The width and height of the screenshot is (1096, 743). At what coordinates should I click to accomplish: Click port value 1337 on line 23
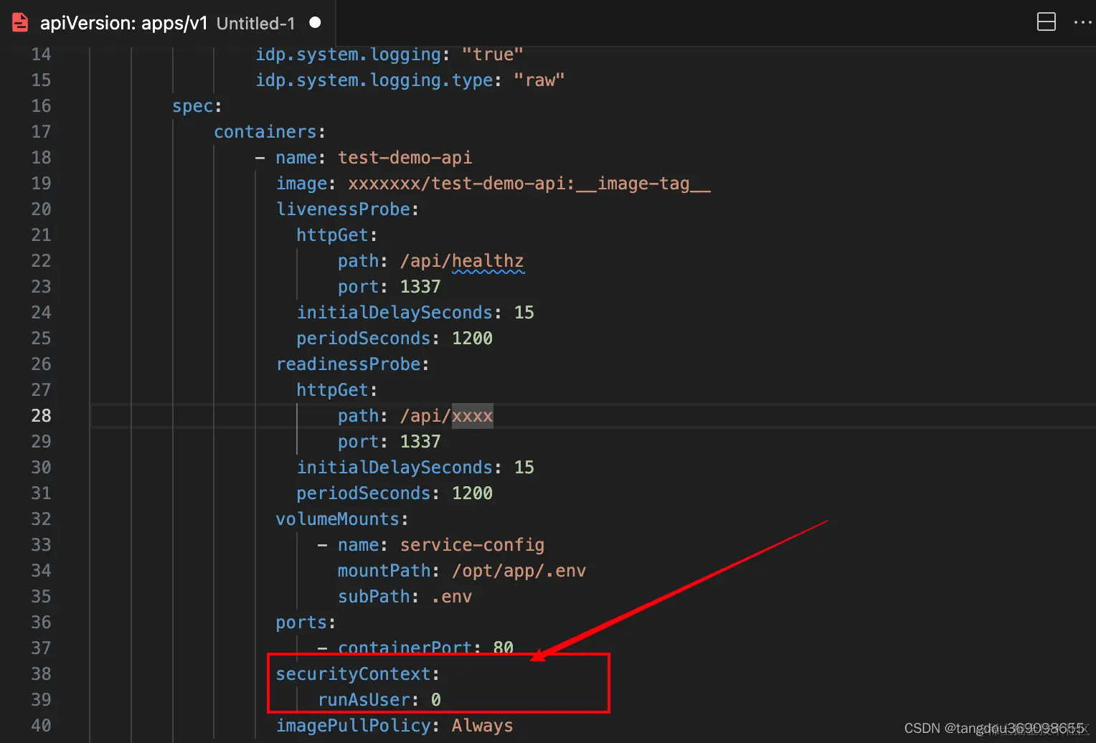click(x=420, y=287)
